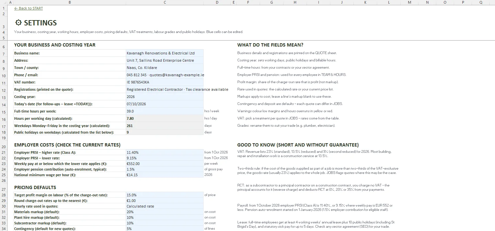The width and height of the screenshot is (495, 231).
Task: Select row 7 header
Action: [4, 54]
